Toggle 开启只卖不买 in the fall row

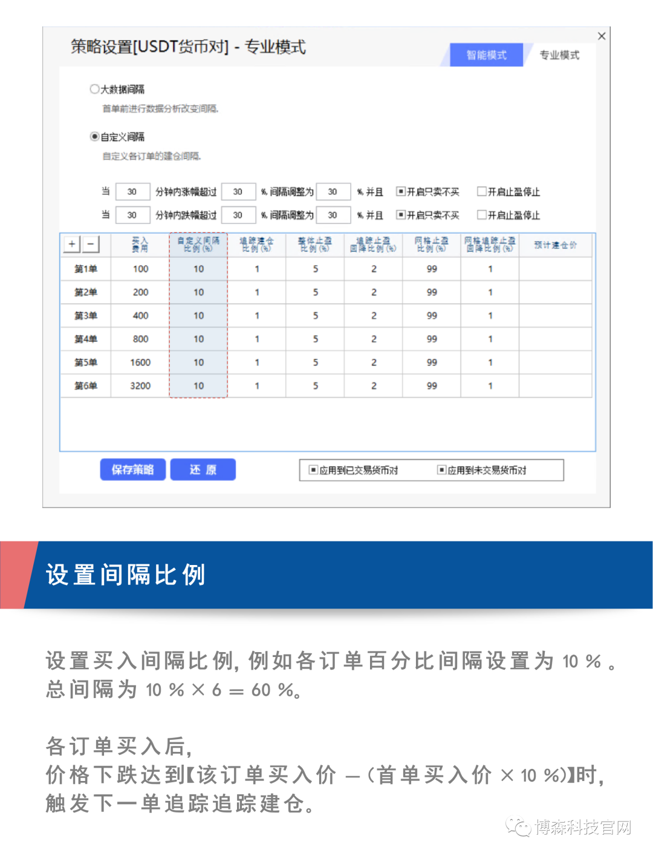point(400,215)
